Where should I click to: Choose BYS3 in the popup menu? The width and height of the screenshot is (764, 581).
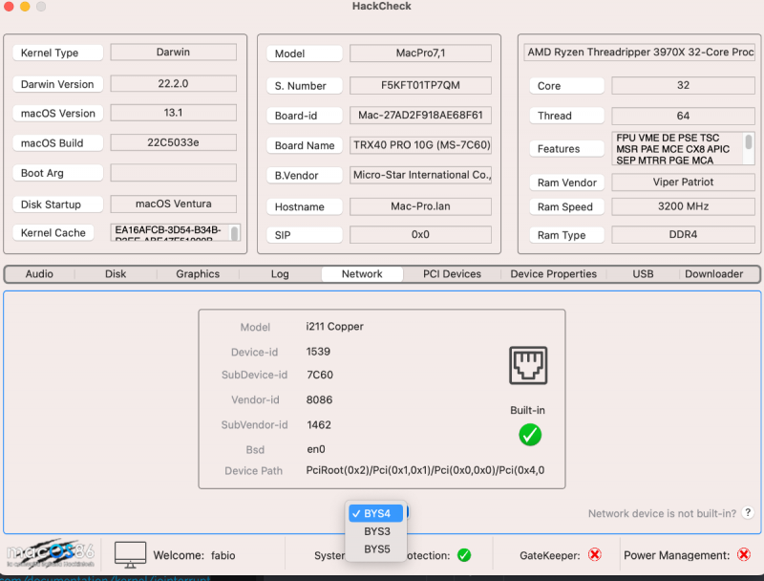377,531
